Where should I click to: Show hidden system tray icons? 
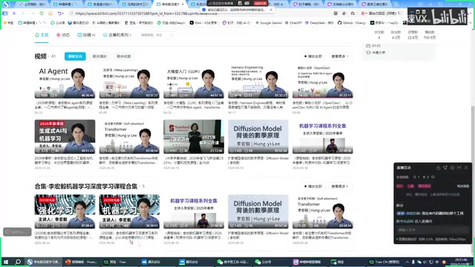click(x=407, y=262)
